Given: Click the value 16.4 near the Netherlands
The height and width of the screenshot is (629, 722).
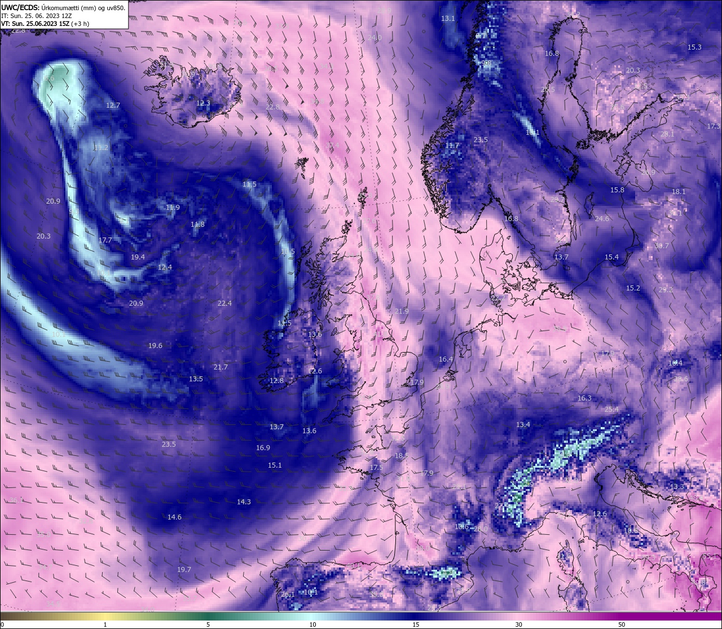Looking at the screenshot, I should click(446, 359).
